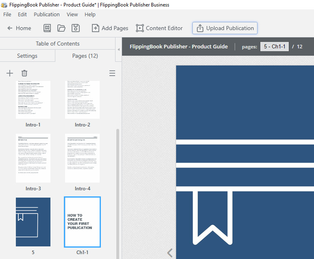Select the Intro-3 page thumbnail
Viewport: 314px width, 259px height.
tap(33, 158)
